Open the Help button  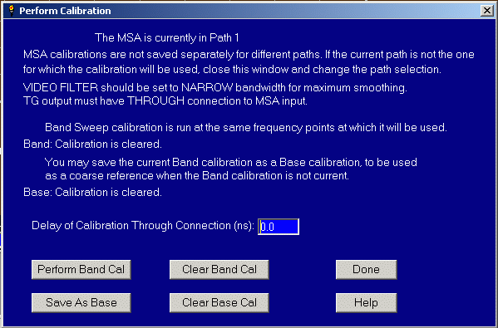coord(366,302)
